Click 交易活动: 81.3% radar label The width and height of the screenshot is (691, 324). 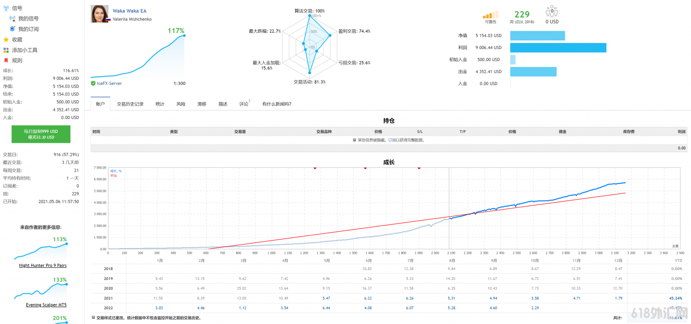click(310, 82)
